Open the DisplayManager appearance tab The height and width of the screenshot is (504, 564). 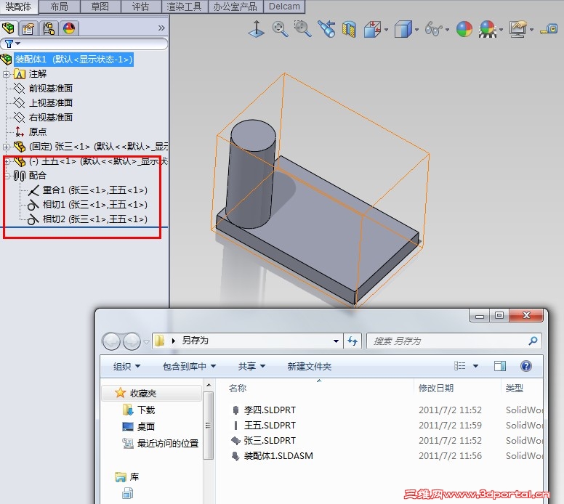click(69, 28)
